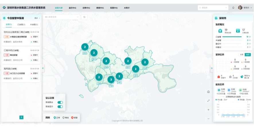The image size is (254, 135).
Task: Collapse the left alarm panel arrow
Action: [43, 68]
